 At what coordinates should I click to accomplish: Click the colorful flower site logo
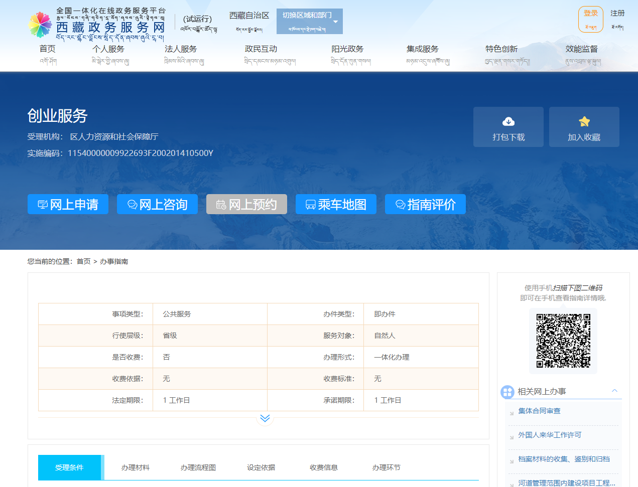[40, 25]
